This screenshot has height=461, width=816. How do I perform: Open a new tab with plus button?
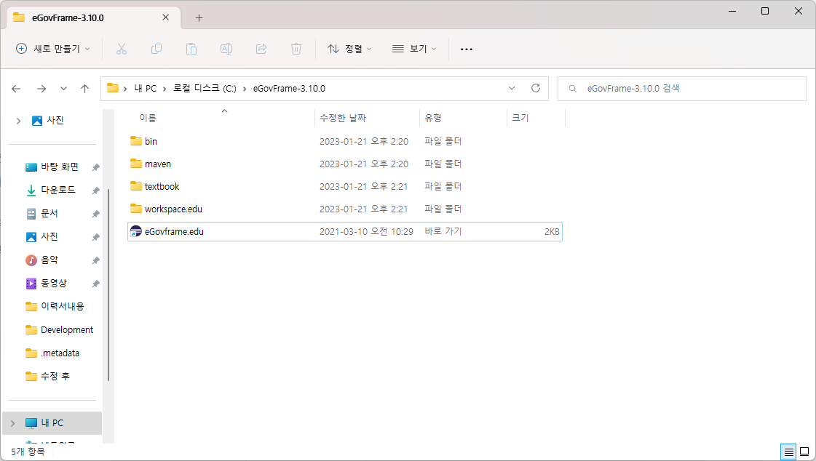pos(199,17)
